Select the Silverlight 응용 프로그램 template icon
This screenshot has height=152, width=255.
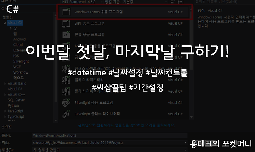pos(66,103)
